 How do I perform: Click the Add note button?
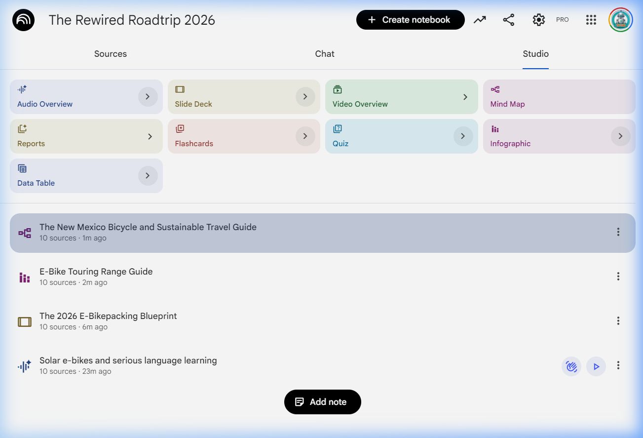(x=322, y=402)
